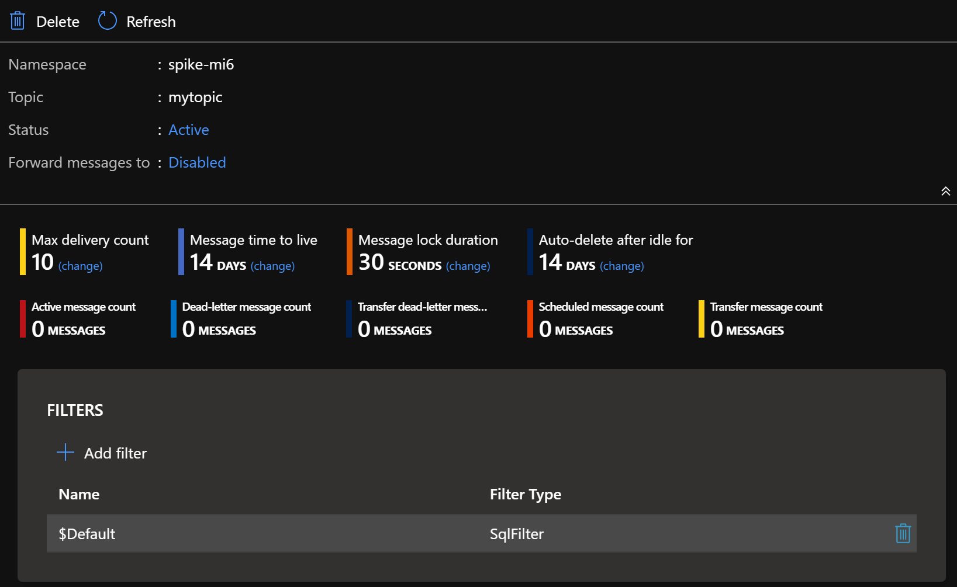
Task: Click the Dead-letter message count tile
Action: pos(241,319)
